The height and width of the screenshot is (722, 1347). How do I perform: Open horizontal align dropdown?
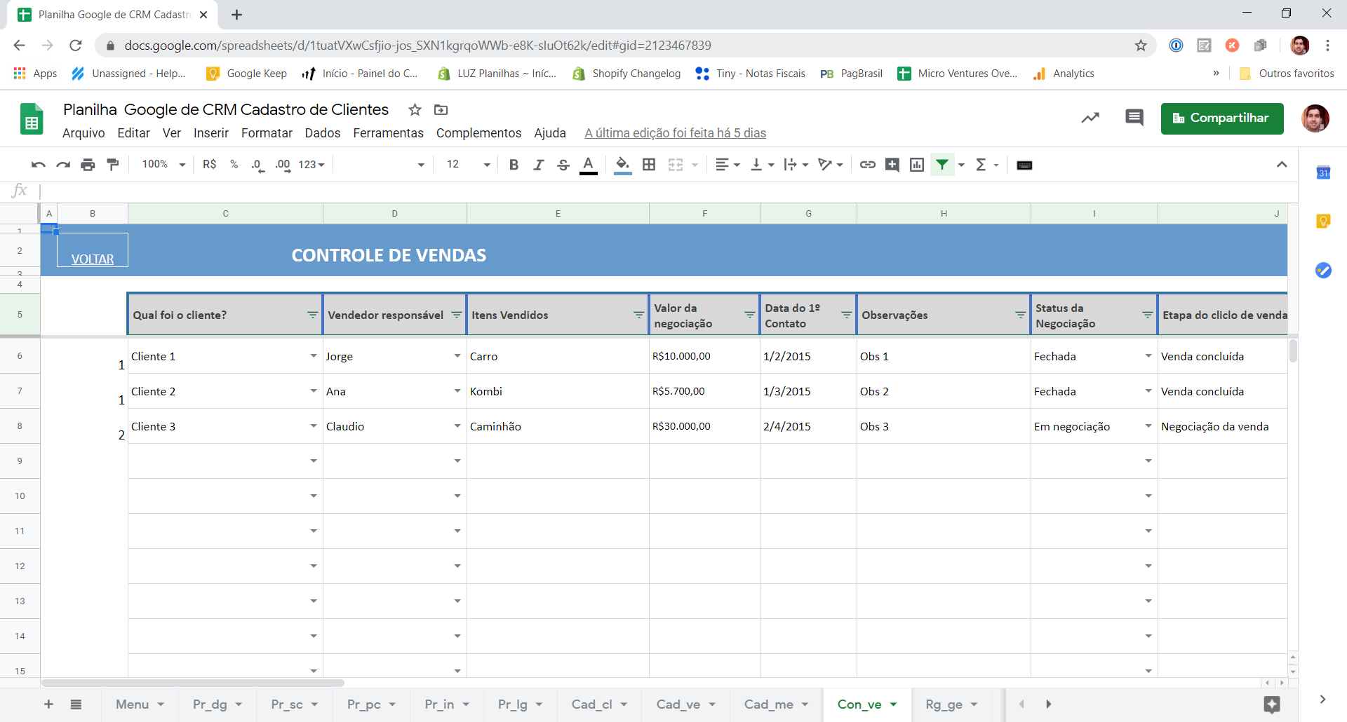pyautogui.click(x=728, y=165)
